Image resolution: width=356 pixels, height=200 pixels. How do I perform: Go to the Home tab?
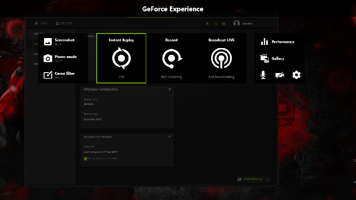(x=41, y=24)
